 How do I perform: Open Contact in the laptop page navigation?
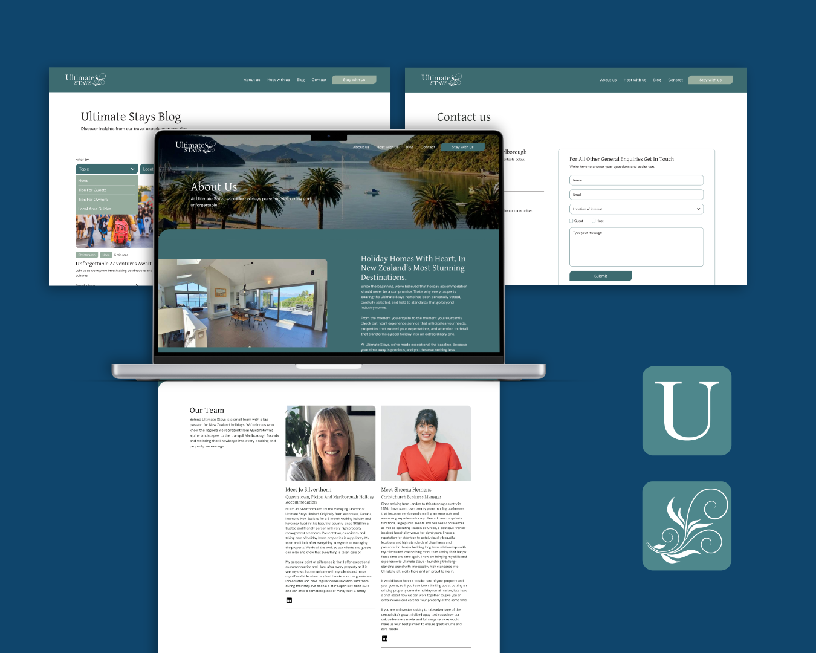428,147
